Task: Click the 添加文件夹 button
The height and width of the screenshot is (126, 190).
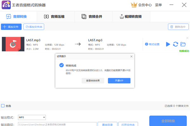Action: 34,27
